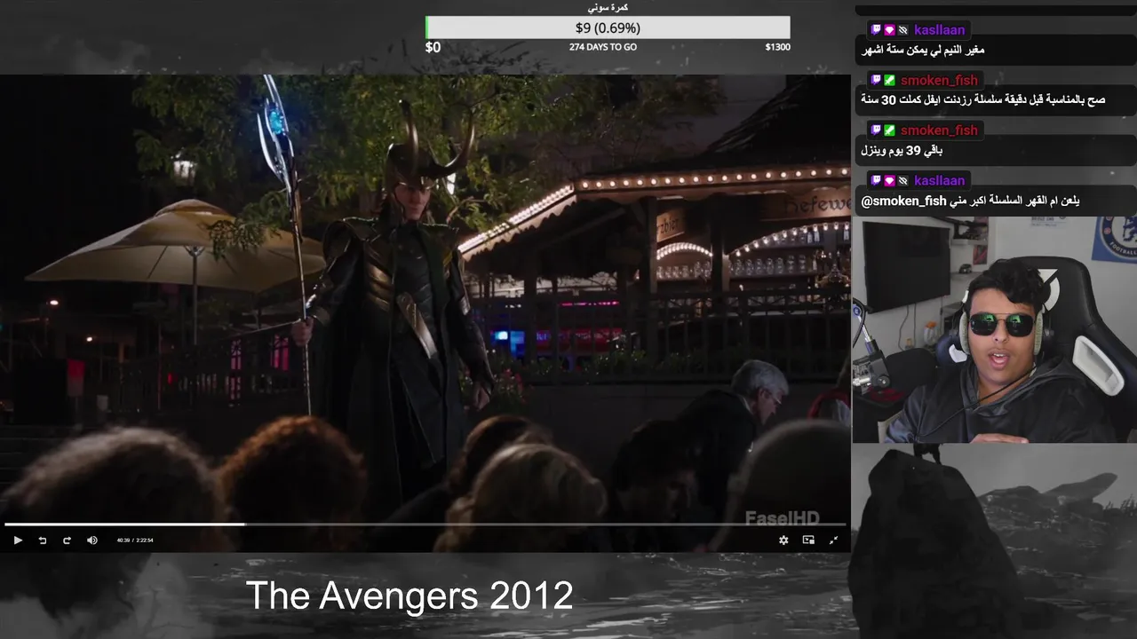Image resolution: width=1137 pixels, height=639 pixels.
Task: Click the $0 goal start label
Action: (x=433, y=47)
